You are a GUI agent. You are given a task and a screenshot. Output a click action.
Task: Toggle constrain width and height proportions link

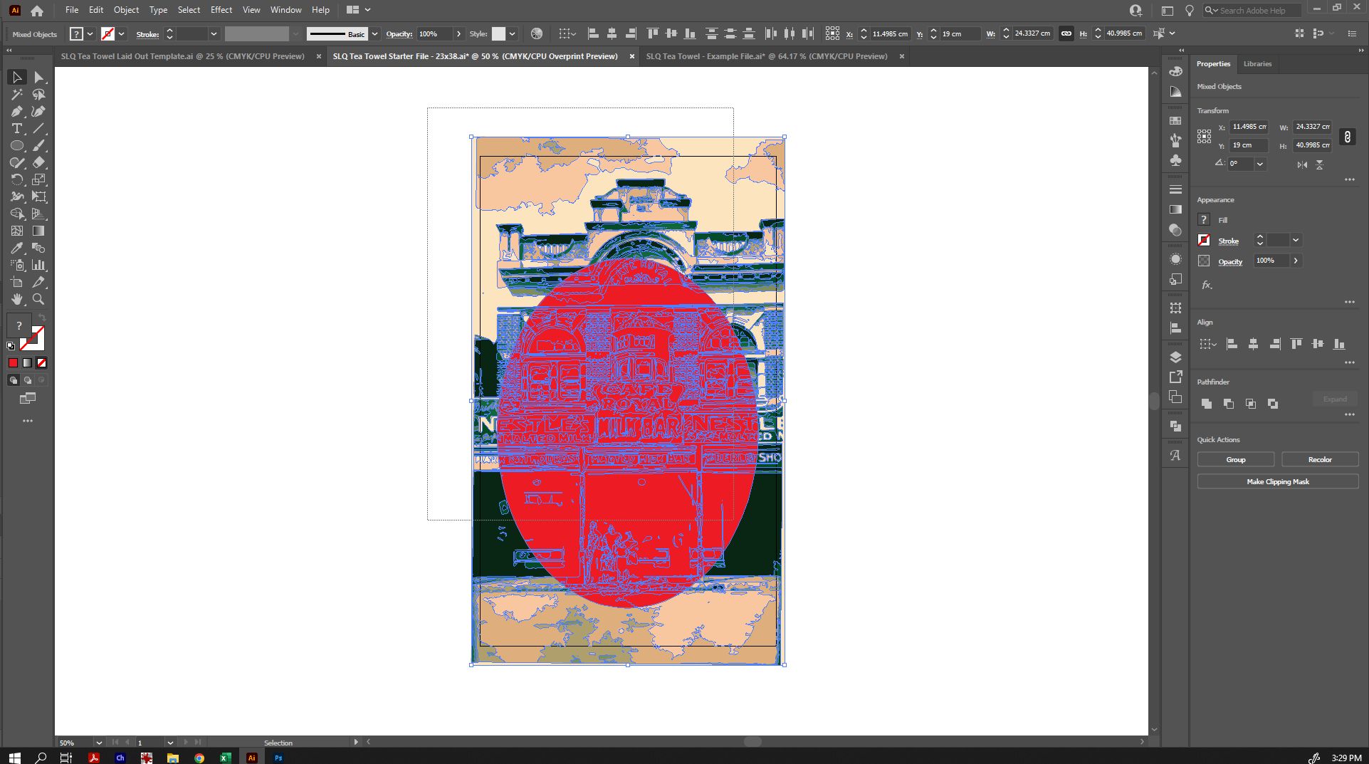click(1347, 136)
